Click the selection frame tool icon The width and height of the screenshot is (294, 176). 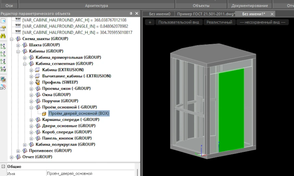point(3,21)
